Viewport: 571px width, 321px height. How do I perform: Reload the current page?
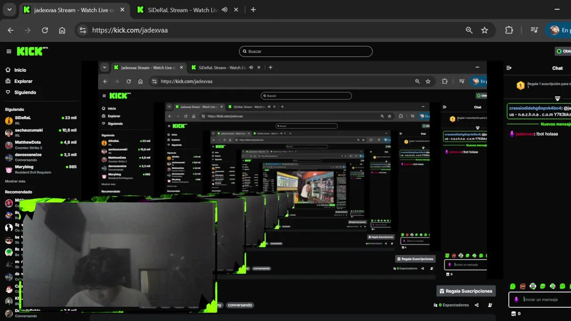(45, 30)
